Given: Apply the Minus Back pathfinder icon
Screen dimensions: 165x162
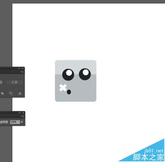Looking at the screenshot, I should (19, 93).
